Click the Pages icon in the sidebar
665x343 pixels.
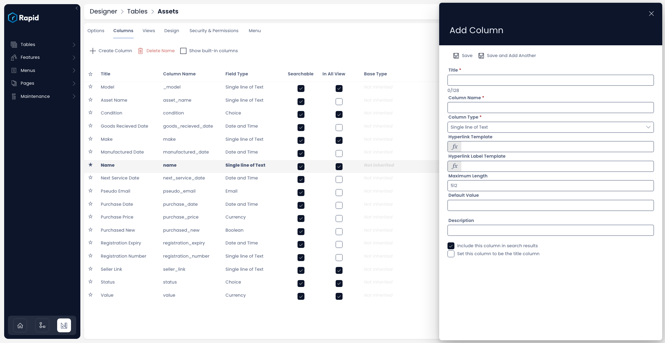pyautogui.click(x=14, y=83)
